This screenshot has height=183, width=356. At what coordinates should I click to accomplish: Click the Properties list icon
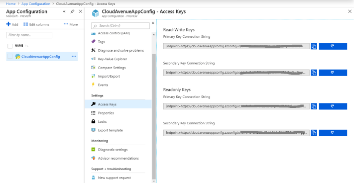pos(93,113)
